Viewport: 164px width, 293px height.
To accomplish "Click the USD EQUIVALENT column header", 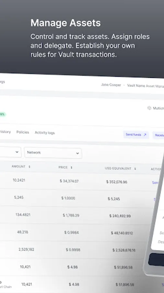I will (x=118, y=168).
